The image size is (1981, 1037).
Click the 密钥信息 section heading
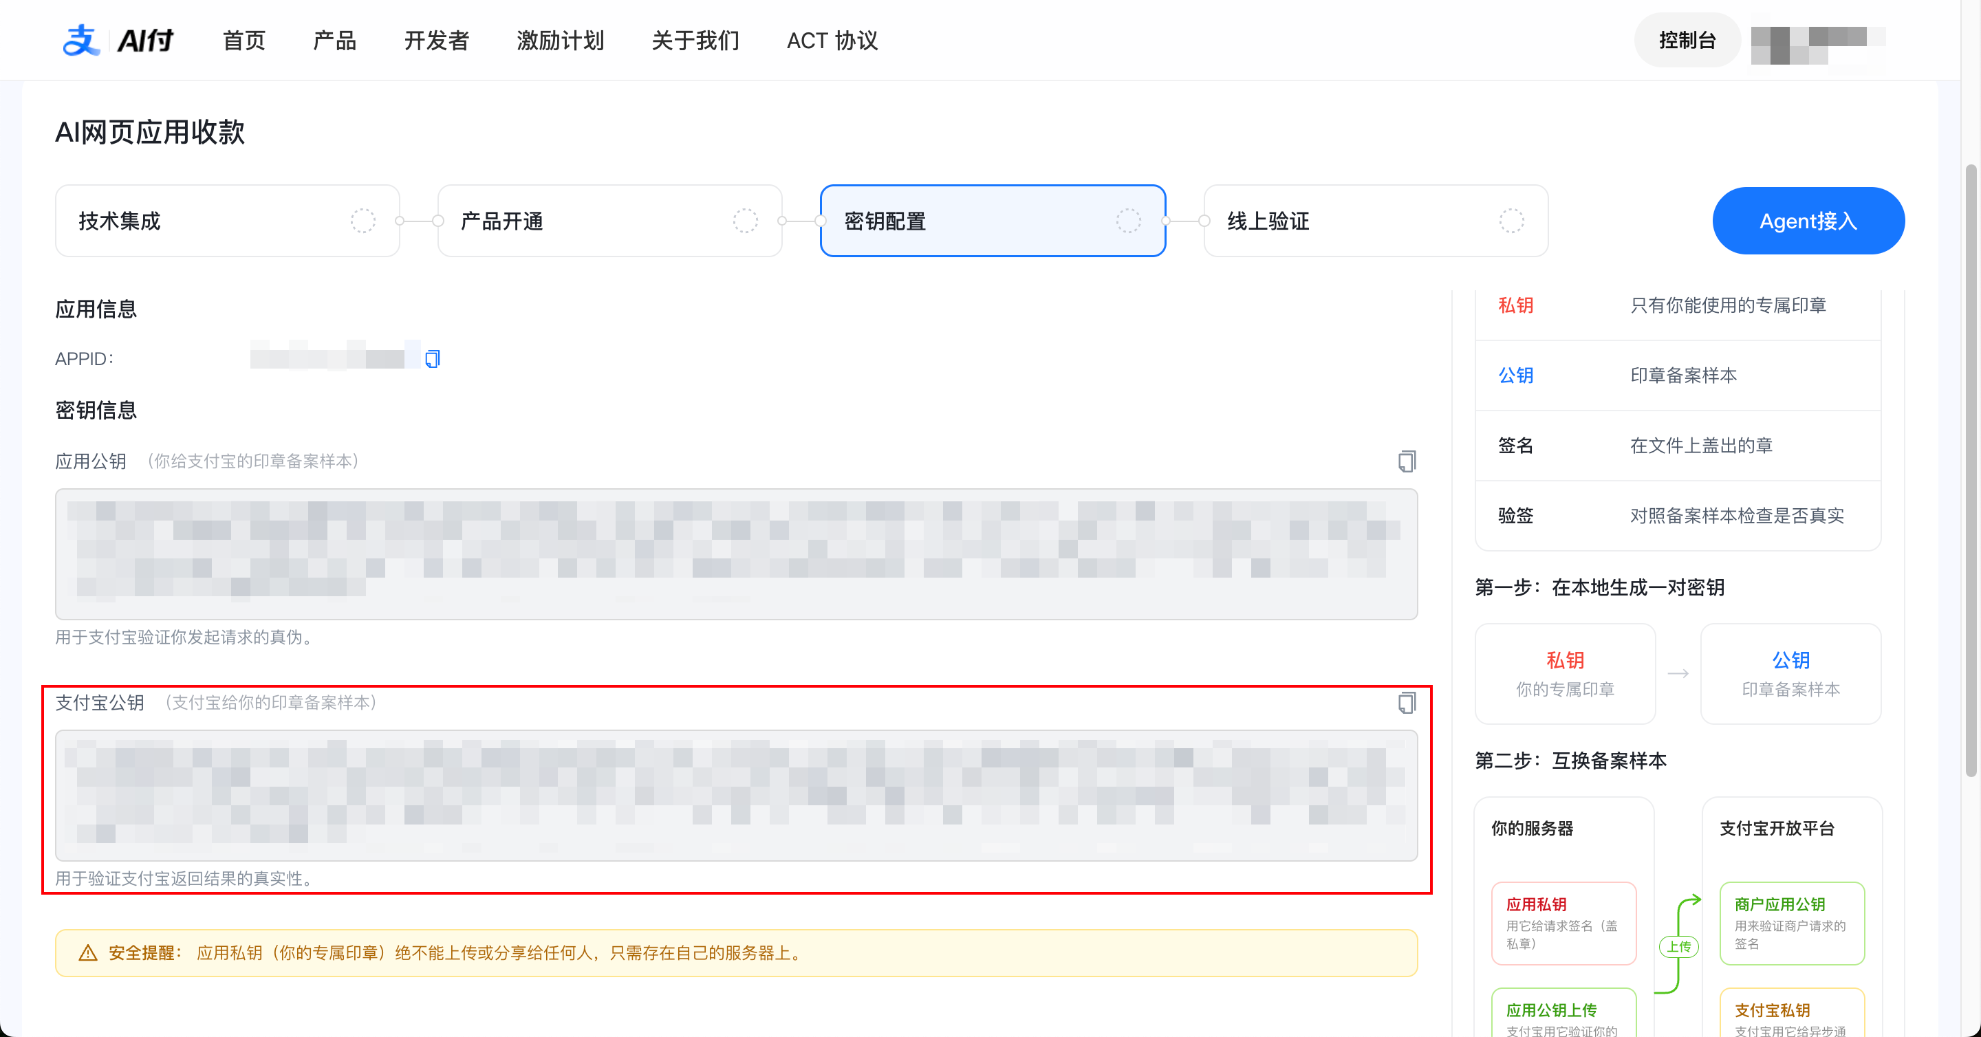tap(96, 410)
